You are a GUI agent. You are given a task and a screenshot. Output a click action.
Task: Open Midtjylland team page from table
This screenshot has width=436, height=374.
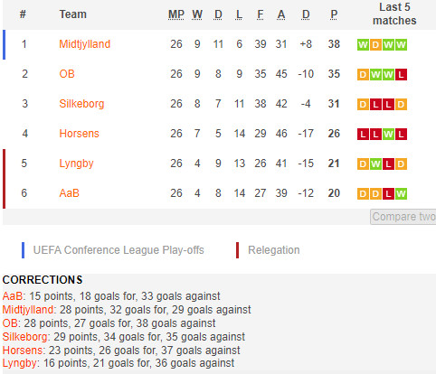(85, 44)
